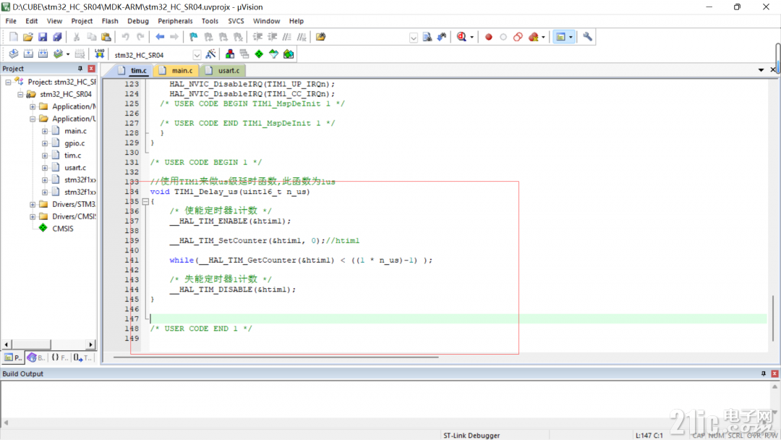
Task: Select usart.c in the project tree
Action: [75, 167]
